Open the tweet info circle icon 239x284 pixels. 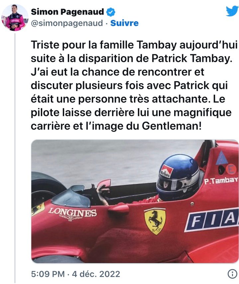(233, 274)
